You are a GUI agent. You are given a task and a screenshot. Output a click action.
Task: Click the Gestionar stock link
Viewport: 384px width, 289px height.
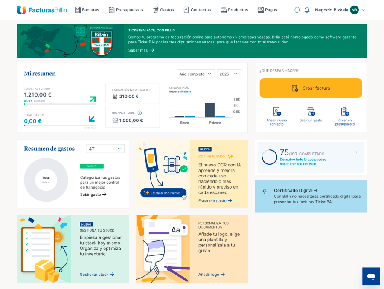pyautogui.click(x=97, y=275)
